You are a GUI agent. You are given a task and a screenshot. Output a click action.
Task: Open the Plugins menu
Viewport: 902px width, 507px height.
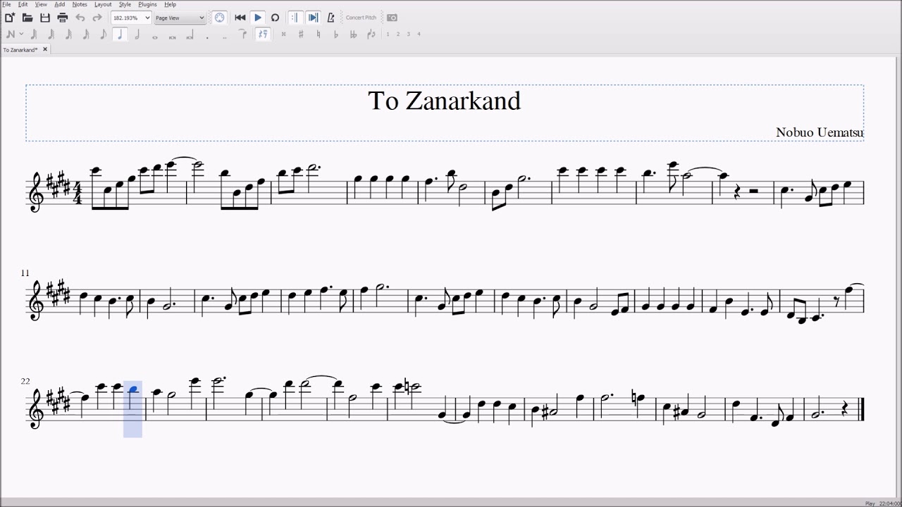tap(147, 4)
